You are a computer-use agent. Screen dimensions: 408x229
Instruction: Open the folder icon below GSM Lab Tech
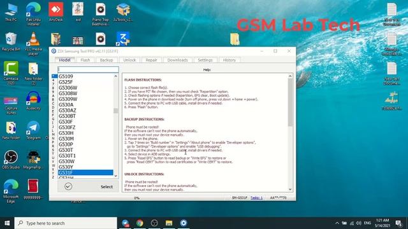pos(235,39)
